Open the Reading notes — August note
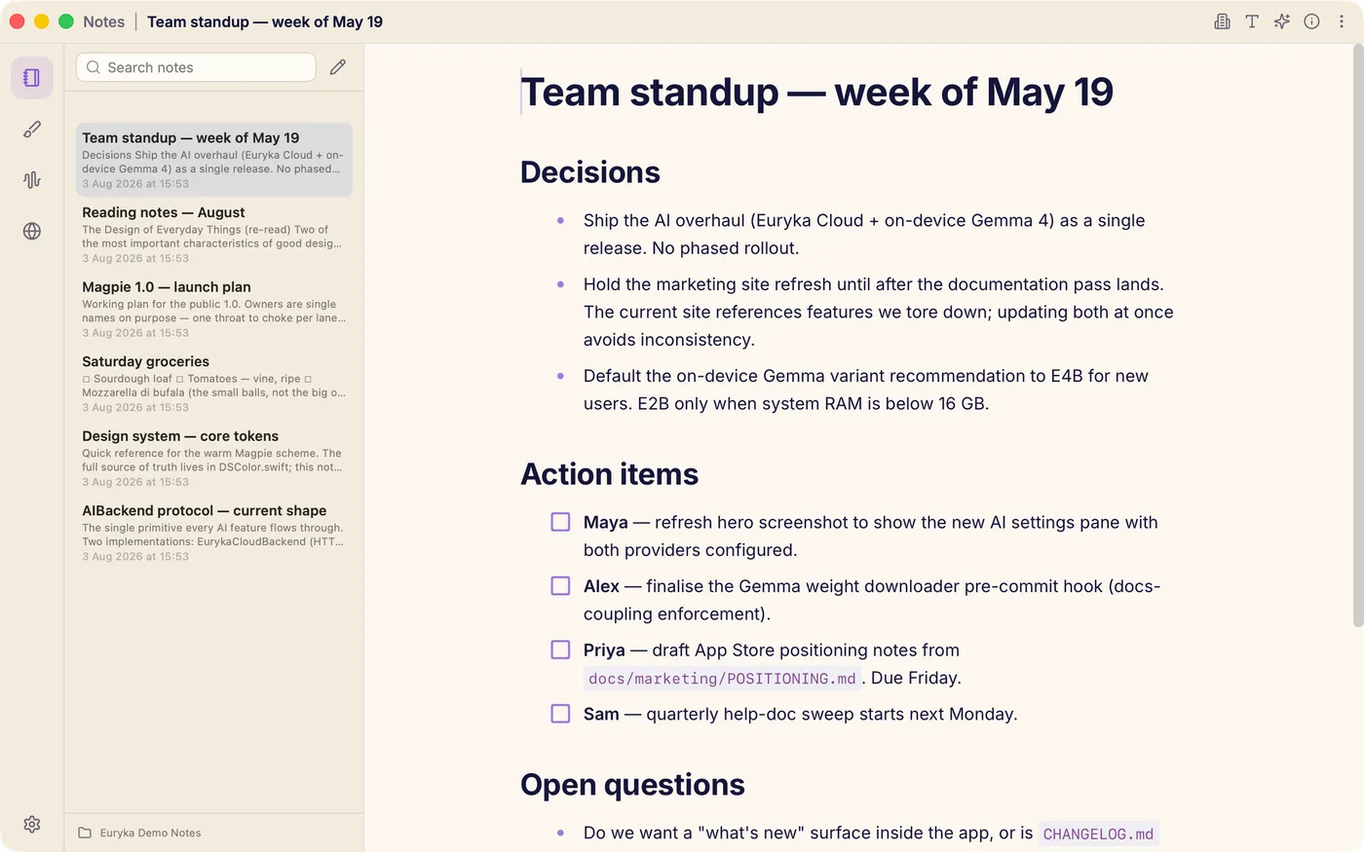 tap(214, 234)
